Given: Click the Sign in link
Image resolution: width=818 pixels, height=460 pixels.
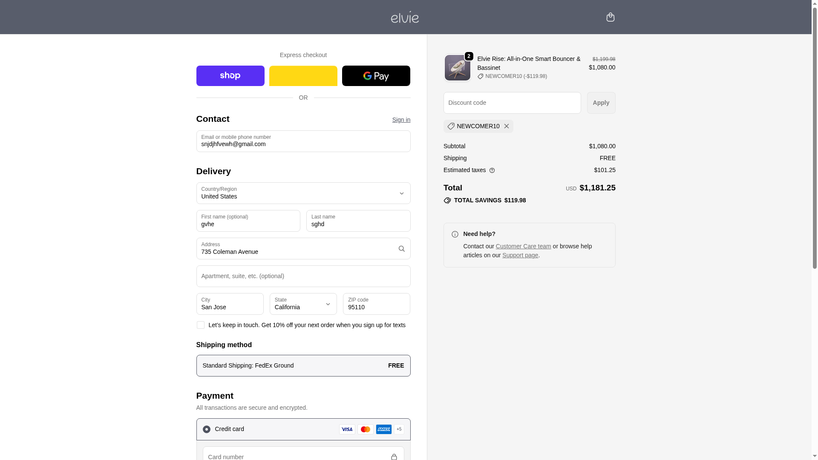Looking at the screenshot, I should [x=401, y=120].
